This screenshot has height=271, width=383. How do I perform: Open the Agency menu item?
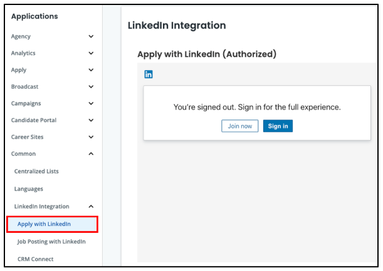21,36
